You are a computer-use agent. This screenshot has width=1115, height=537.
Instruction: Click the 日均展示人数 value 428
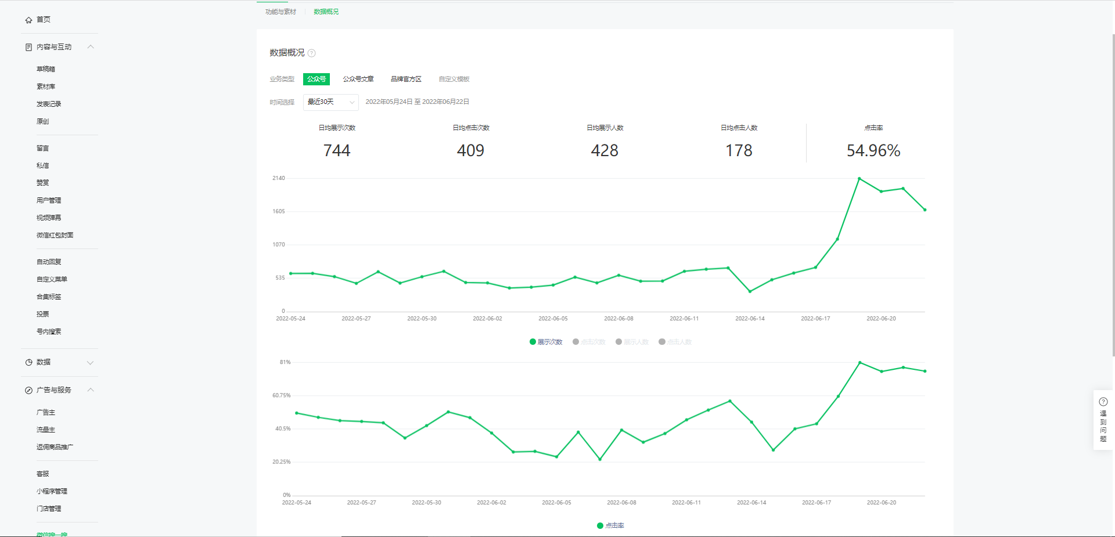pos(605,151)
